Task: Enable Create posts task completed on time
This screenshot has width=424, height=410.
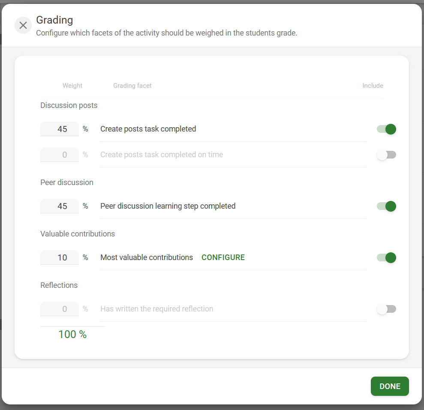Action: coord(386,155)
